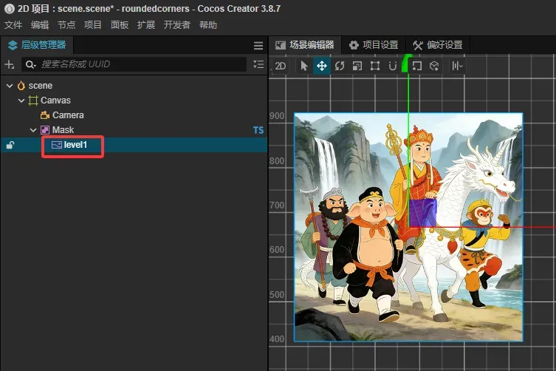Click the add node plus button
Screen dimensions: 556x371
pyautogui.click(x=9, y=64)
